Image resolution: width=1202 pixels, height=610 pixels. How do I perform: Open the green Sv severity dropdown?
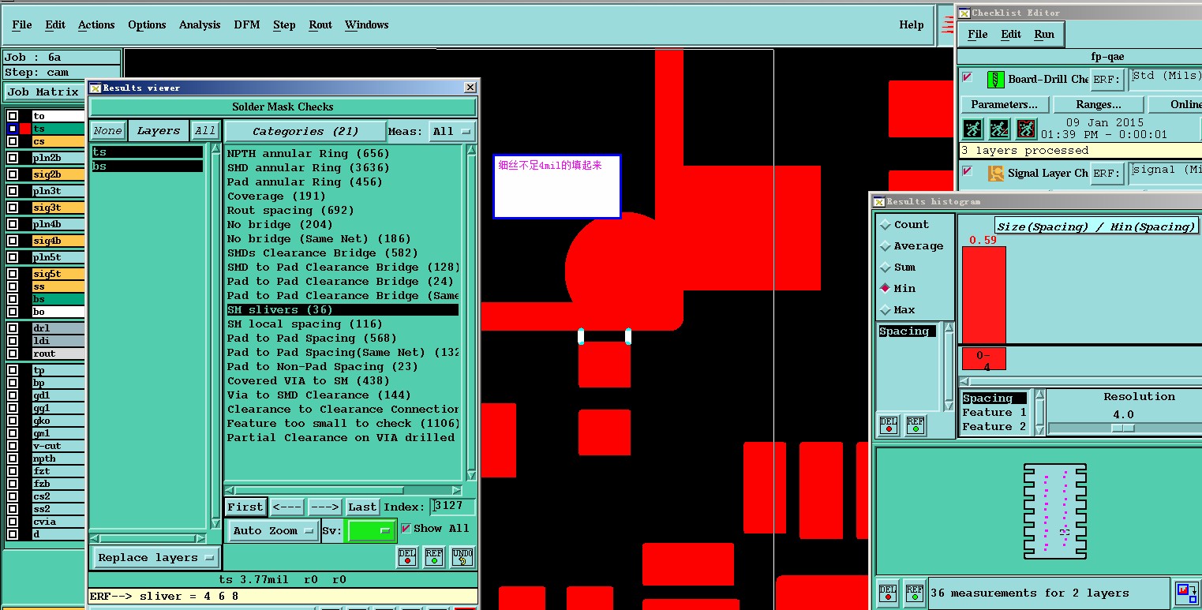point(372,530)
